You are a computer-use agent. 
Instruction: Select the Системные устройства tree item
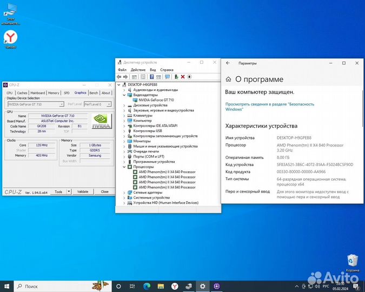coord(151,198)
